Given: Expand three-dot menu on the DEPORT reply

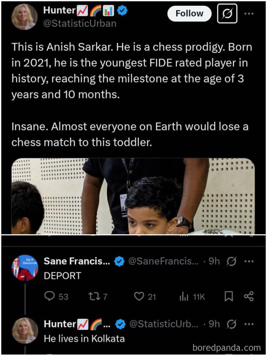Looking at the screenshot, I should (249, 261).
